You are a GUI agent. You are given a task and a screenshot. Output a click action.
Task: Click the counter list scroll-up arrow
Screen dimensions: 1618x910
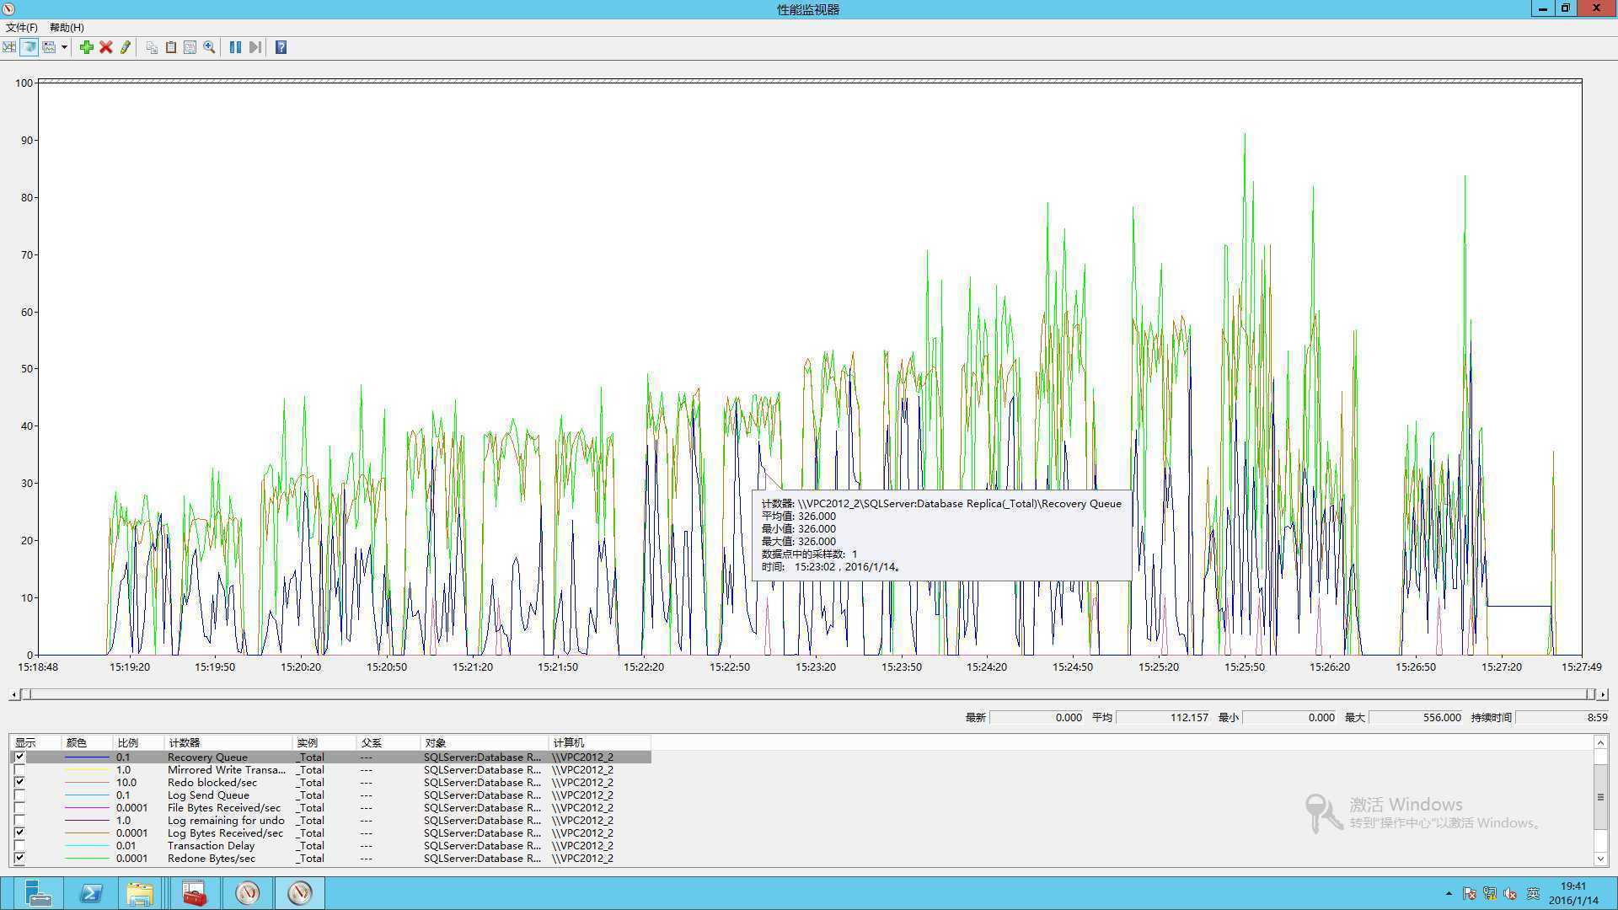point(1600,742)
